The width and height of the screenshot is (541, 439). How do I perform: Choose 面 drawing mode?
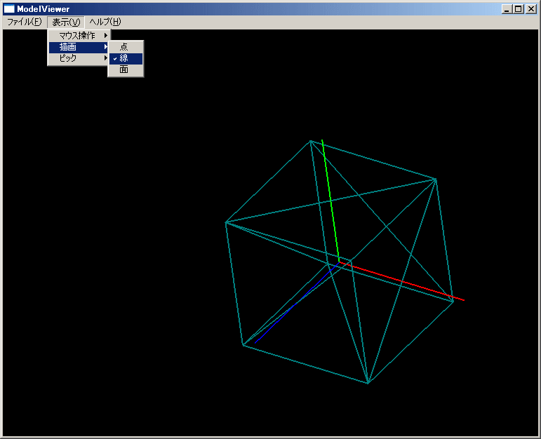click(x=126, y=69)
